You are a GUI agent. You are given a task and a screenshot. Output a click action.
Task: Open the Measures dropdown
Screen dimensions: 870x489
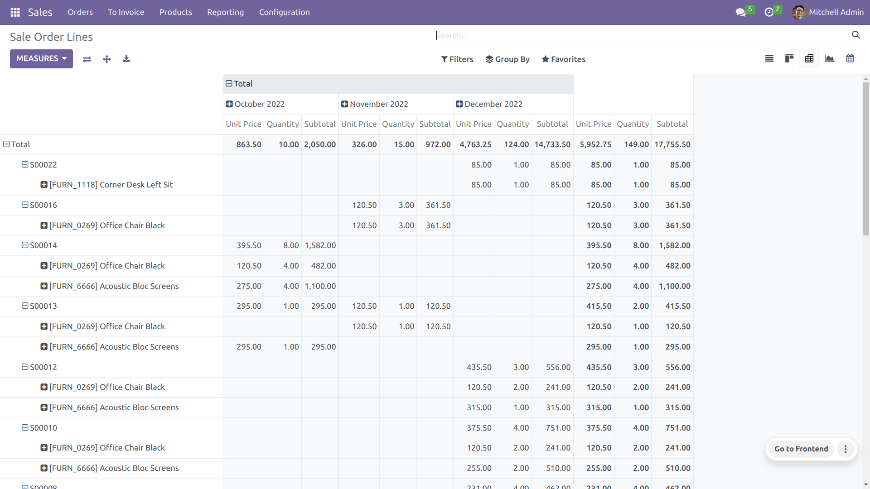[x=41, y=59]
